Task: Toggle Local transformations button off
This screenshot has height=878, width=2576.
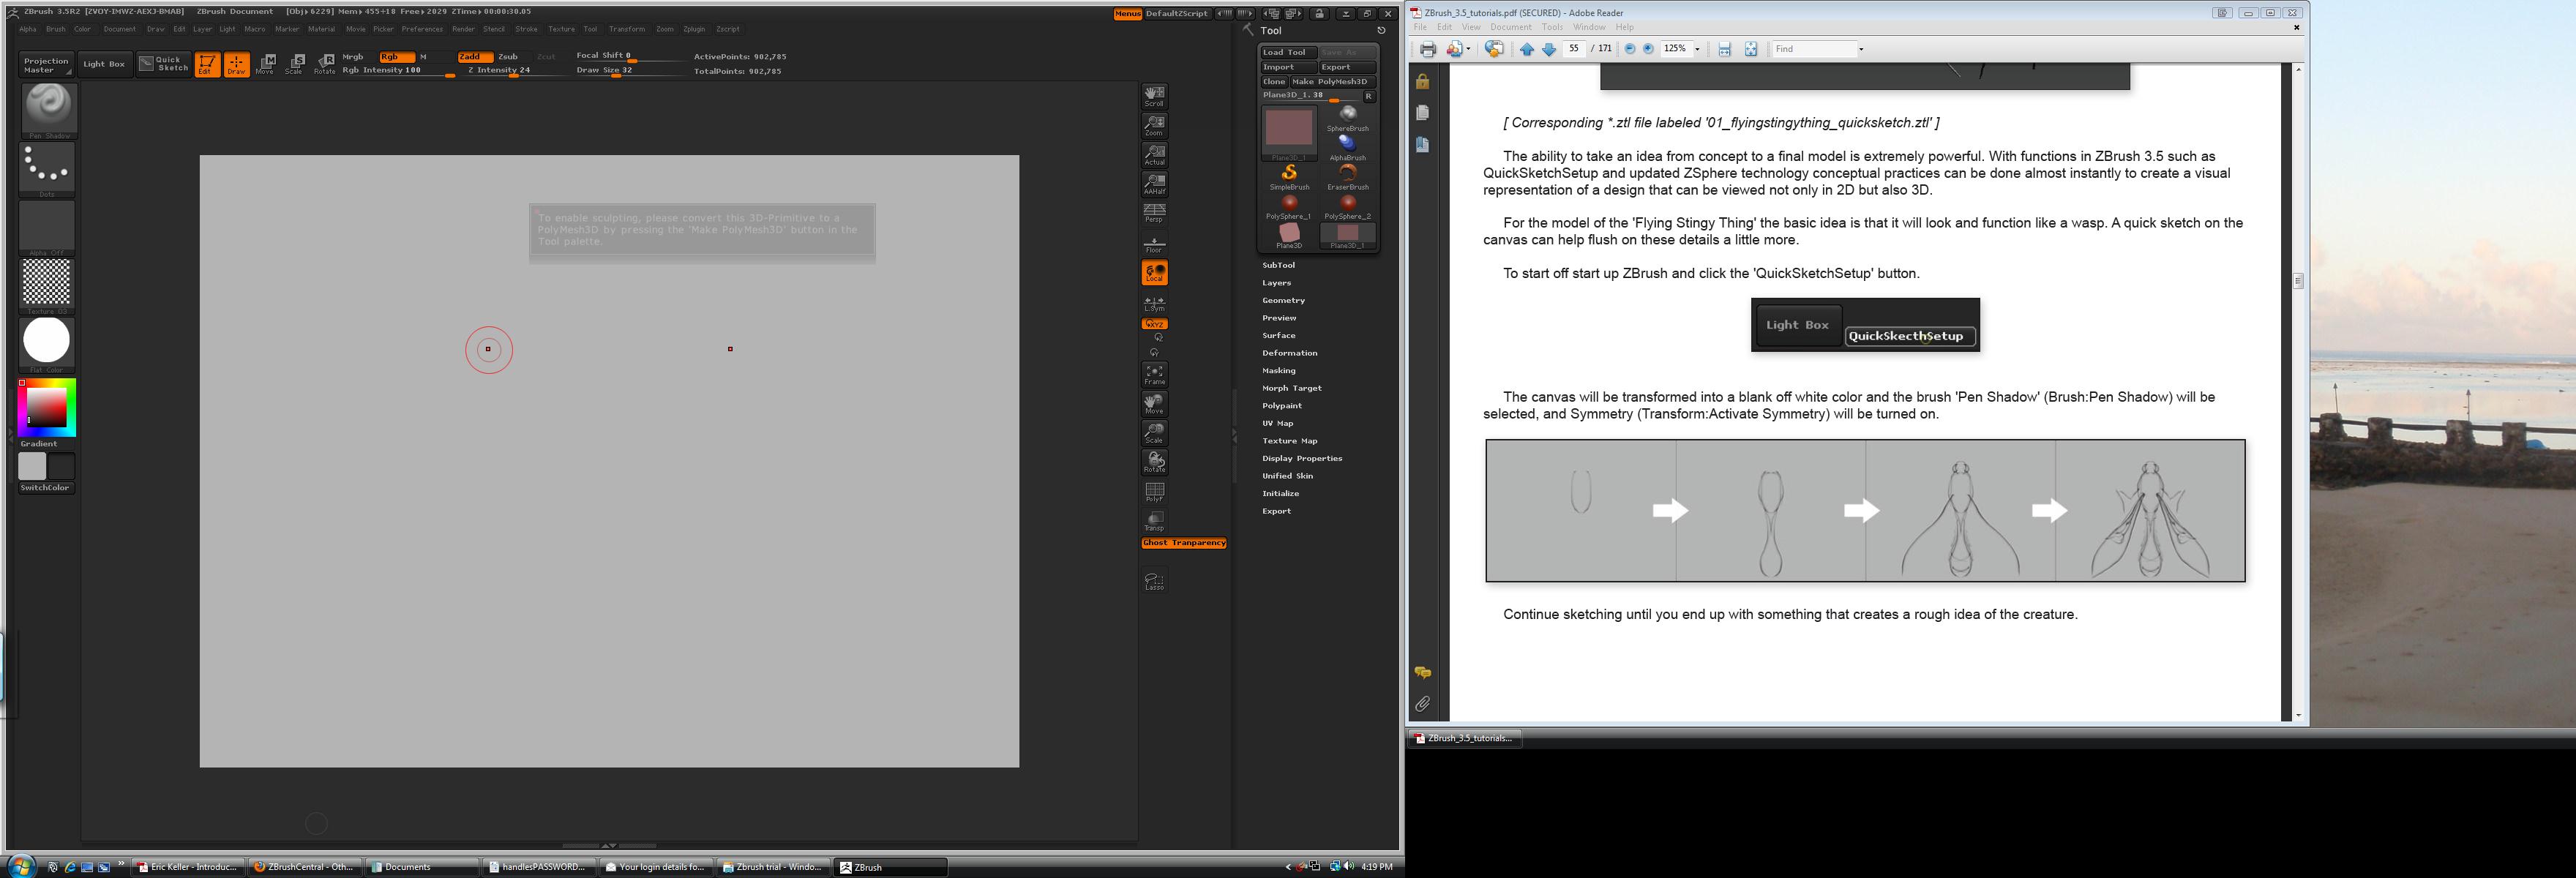Action: coord(1154,272)
